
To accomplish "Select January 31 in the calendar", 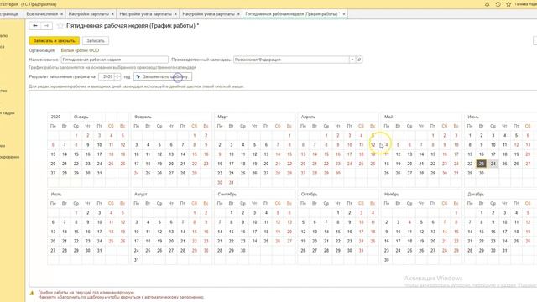I will 99,174.
